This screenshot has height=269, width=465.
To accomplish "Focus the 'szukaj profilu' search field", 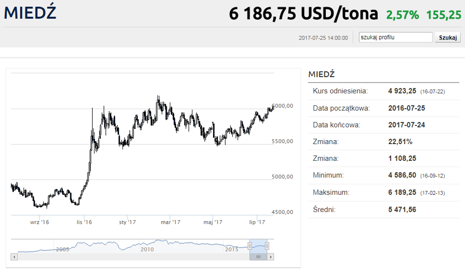I will tap(396, 37).
